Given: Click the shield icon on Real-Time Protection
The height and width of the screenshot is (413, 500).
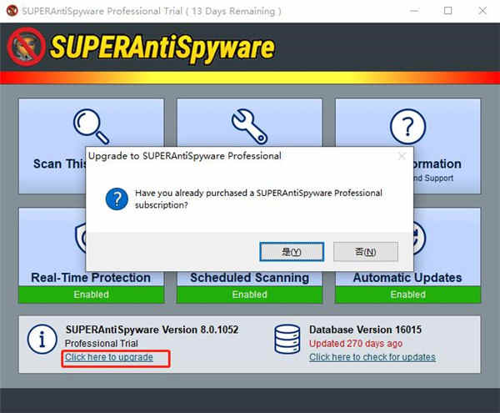Looking at the screenshot, I should [x=80, y=238].
